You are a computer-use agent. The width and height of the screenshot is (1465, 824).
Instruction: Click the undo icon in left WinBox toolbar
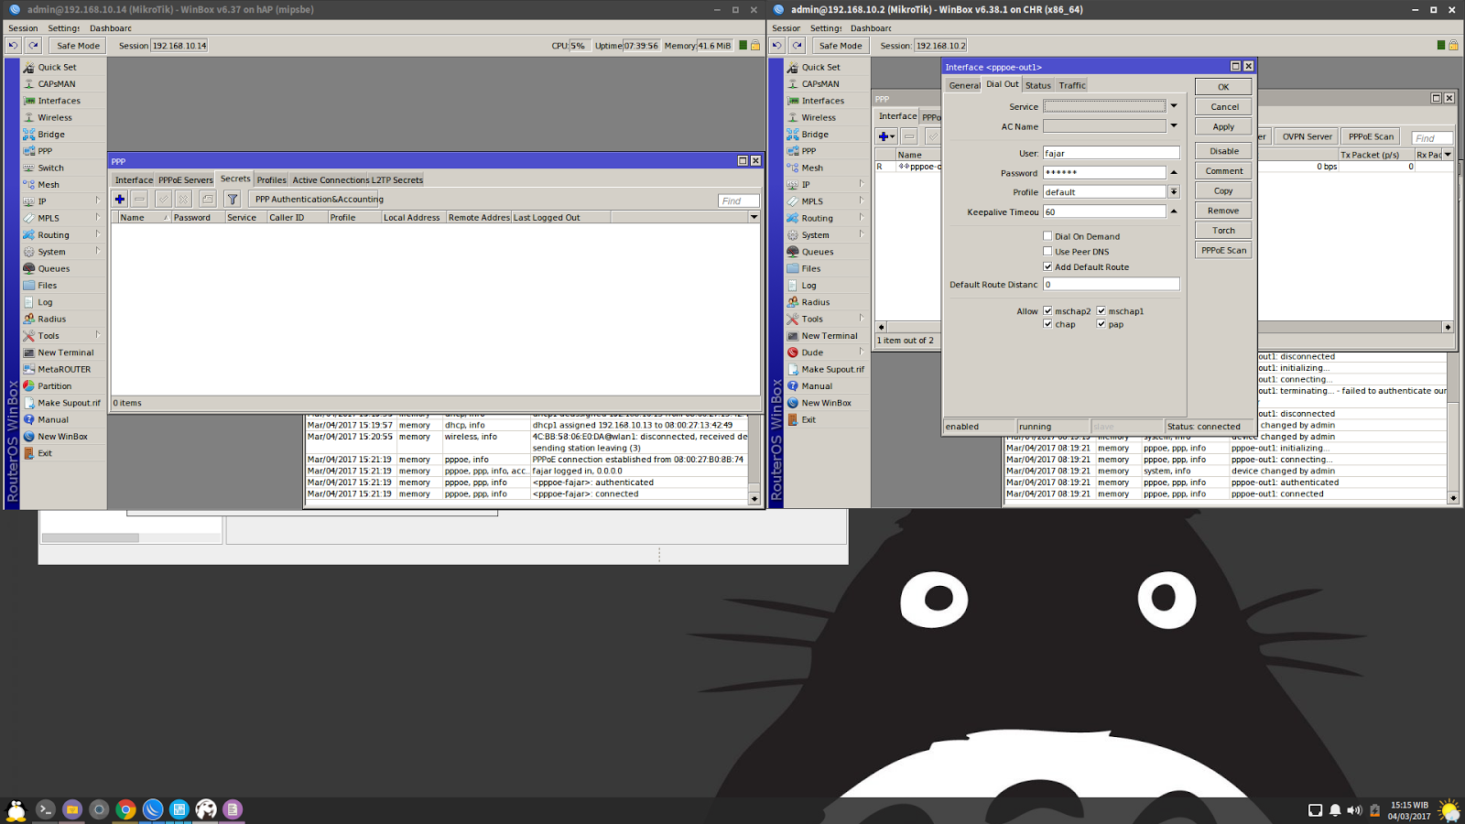tap(14, 45)
